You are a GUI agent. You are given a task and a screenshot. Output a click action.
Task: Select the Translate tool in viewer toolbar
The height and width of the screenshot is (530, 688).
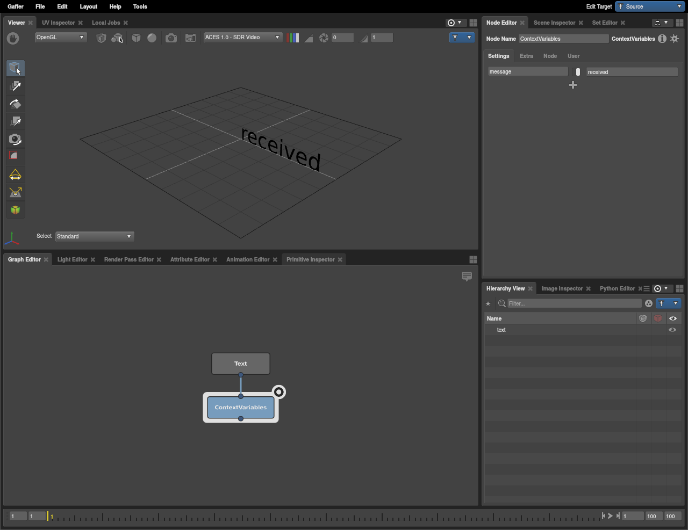[15, 86]
